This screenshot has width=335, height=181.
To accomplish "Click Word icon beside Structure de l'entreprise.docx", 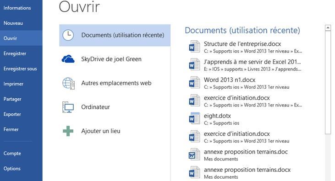I will pyautogui.click(x=194, y=47).
